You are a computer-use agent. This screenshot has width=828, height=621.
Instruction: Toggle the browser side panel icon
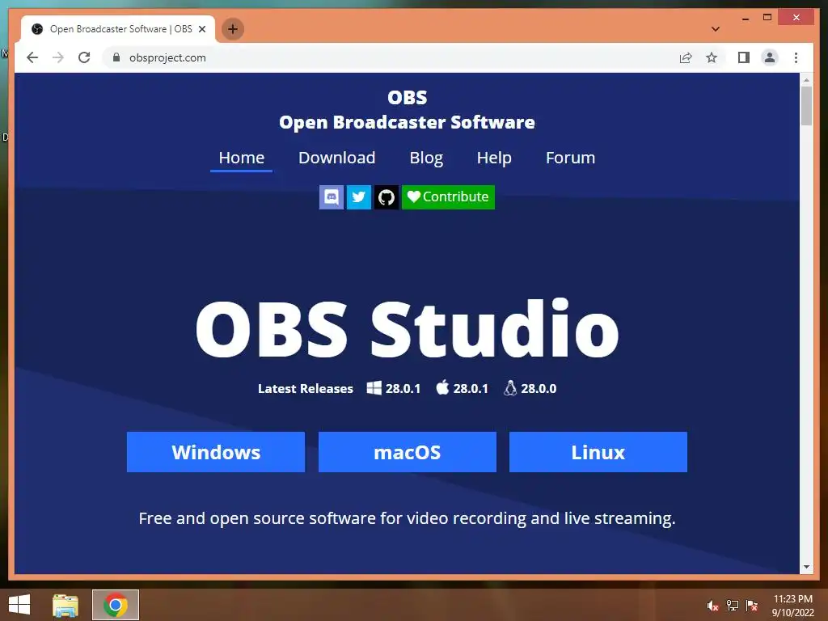click(x=744, y=57)
